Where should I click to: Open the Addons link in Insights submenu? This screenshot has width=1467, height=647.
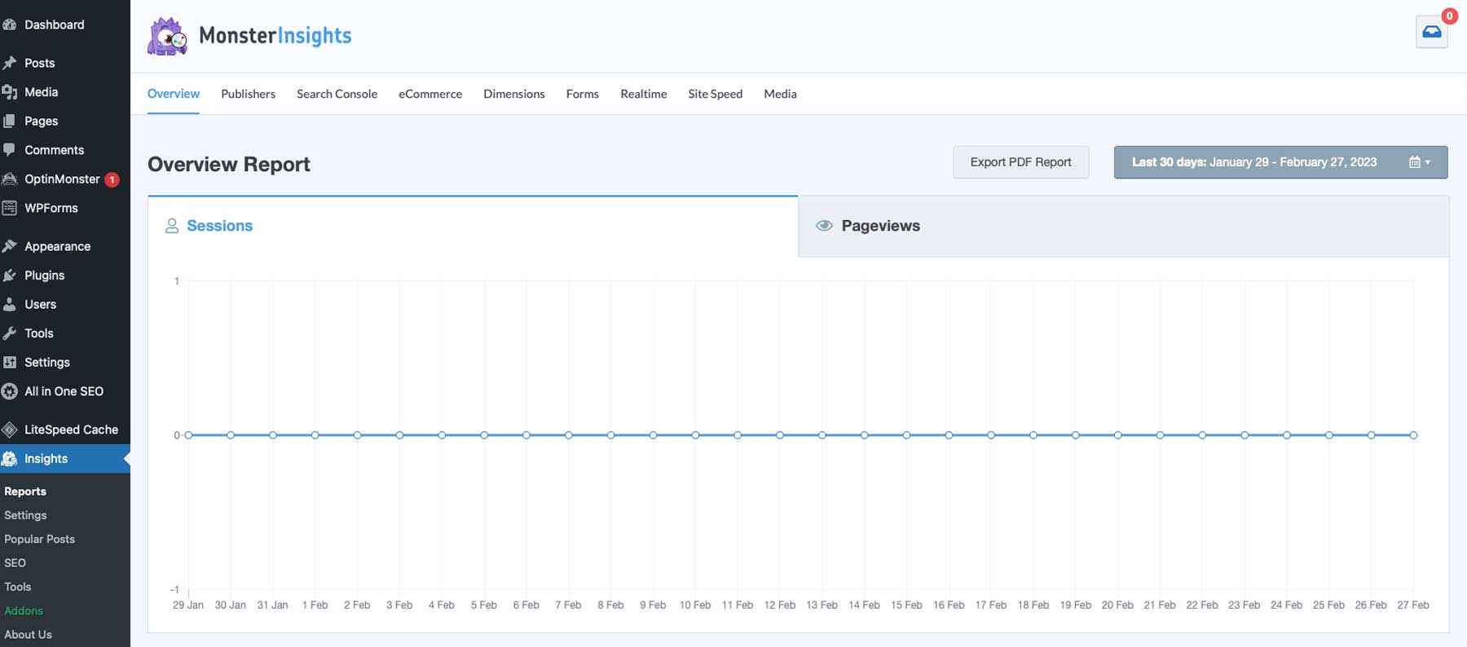coord(24,610)
